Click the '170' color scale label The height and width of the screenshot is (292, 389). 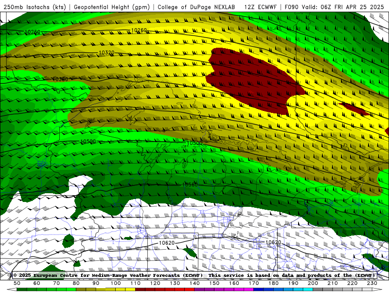254,283
